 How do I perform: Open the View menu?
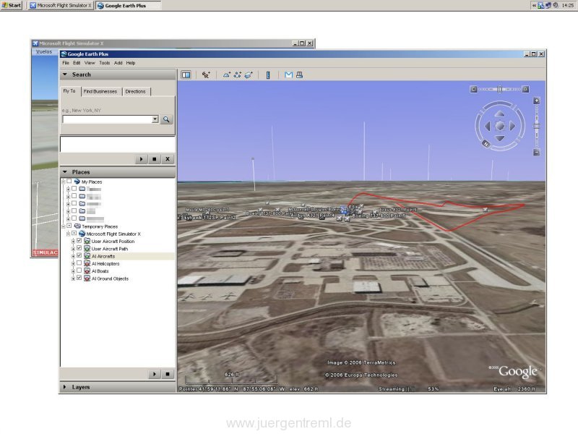pos(90,63)
